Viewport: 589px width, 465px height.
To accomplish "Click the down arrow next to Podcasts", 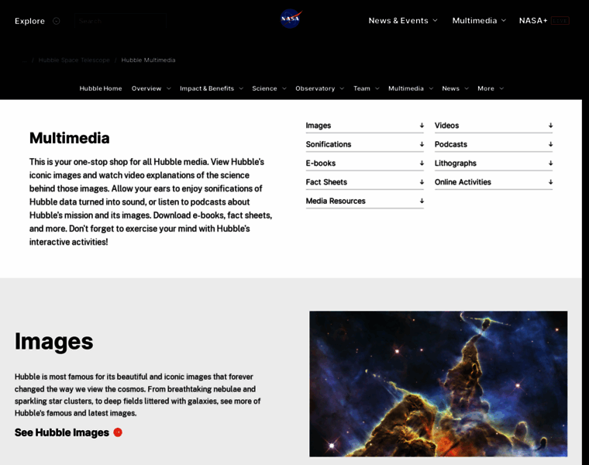I will click(x=550, y=144).
